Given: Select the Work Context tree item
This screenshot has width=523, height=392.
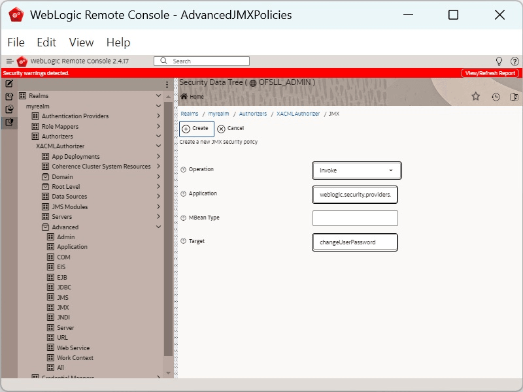Looking at the screenshot, I should coord(75,357).
